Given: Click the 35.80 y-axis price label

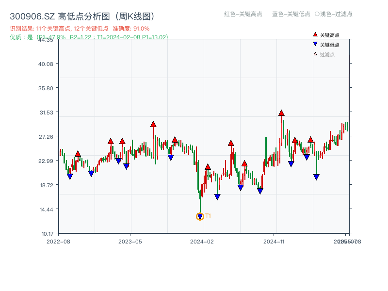Looking at the screenshot, I should 46,88.
